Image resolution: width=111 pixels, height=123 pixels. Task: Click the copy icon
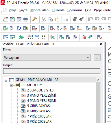click(50, 19)
